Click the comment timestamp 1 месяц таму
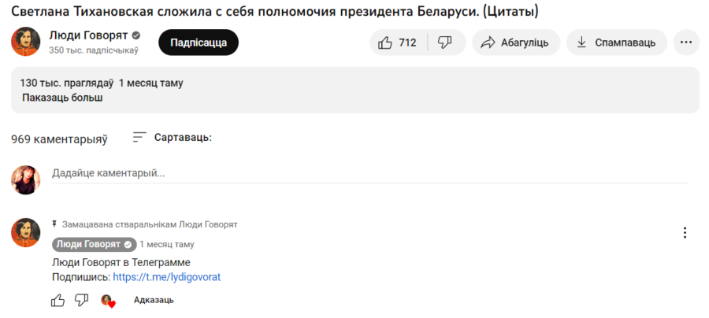This screenshot has height=318, width=709. tap(167, 244)
